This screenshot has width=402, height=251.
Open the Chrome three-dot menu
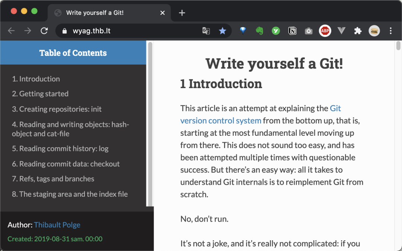[x=390, y=31]
